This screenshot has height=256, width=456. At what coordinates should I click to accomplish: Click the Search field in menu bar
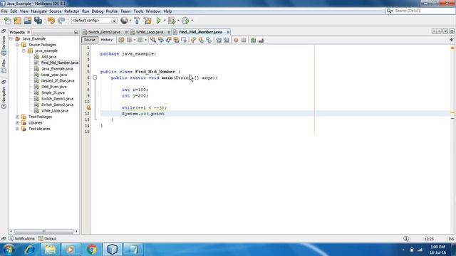point(420,11)
